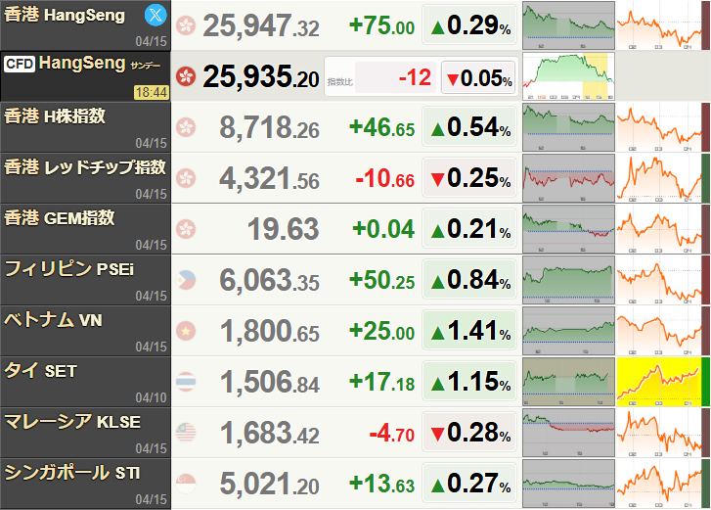Click the Vietnam flag icon
Viewport: 711px width, 510px height.
tap(186, 331)
